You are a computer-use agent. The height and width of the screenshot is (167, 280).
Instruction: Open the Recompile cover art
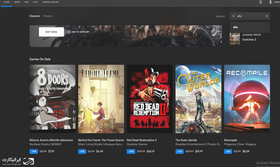[247, 99]
